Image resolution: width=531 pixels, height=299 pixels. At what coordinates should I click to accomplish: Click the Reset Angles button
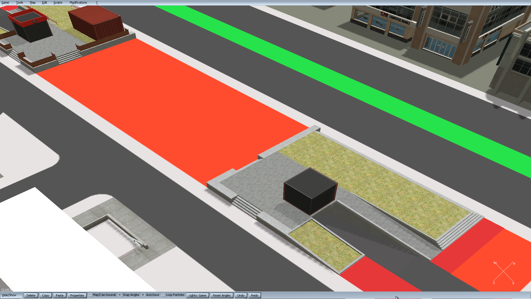pos(222,295)
